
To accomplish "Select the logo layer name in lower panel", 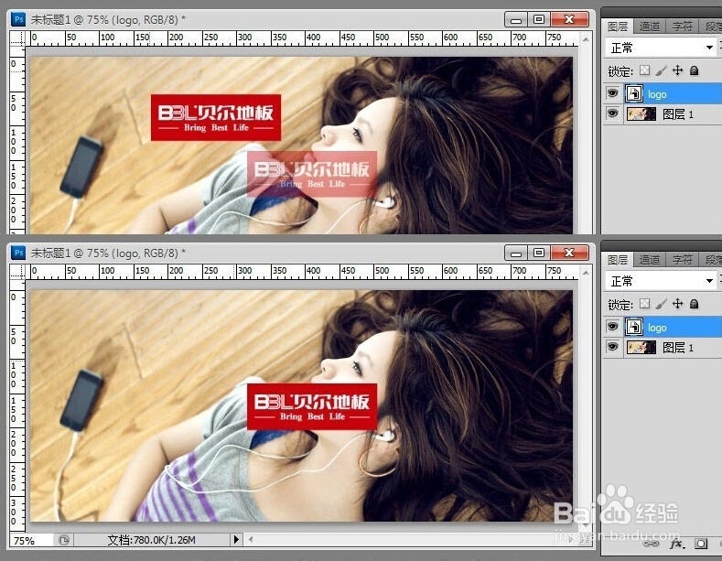I will [x=657, y=328].
